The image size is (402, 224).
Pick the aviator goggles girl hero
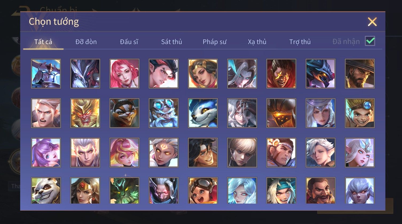203,191
